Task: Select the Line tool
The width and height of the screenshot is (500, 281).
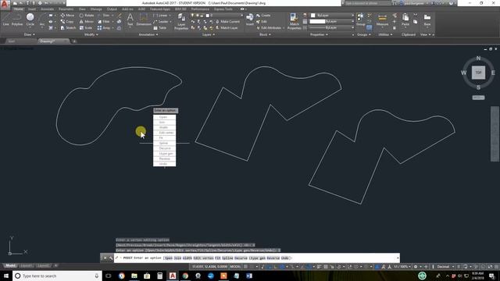Action: point(5,19)
